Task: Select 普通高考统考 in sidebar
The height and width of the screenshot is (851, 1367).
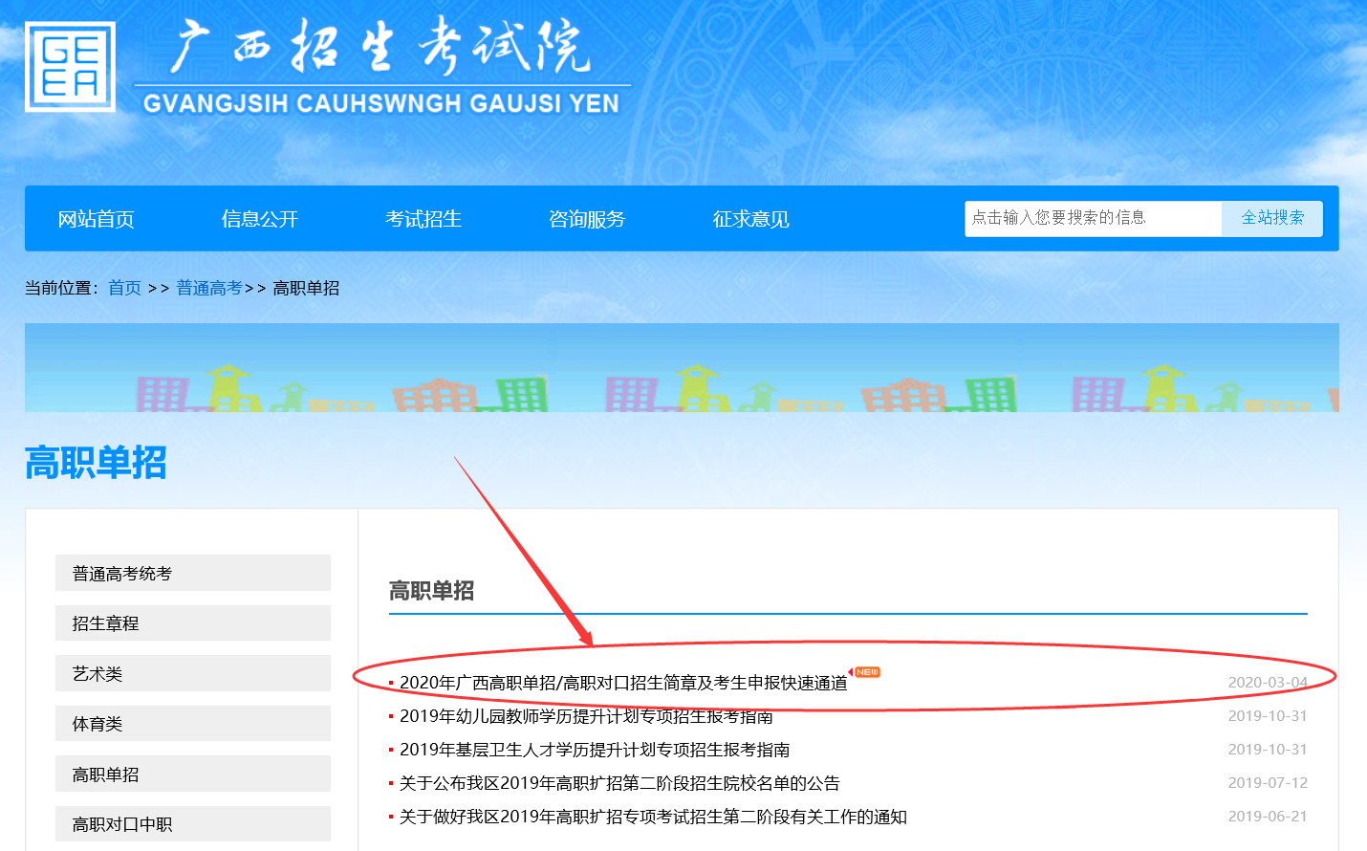Action: click(x=192, y=574)
